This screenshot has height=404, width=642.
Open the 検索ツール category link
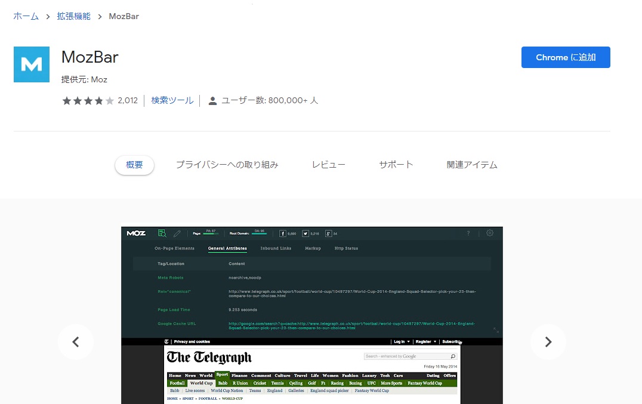tap(172, 101)
